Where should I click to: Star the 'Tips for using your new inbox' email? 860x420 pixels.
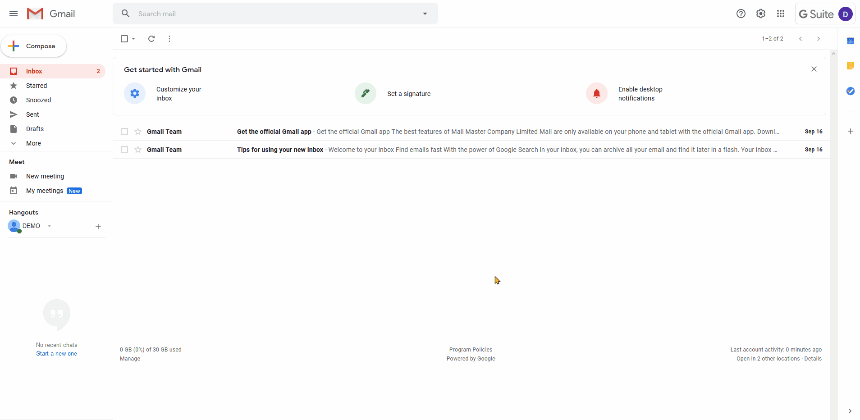pos(138,150)
